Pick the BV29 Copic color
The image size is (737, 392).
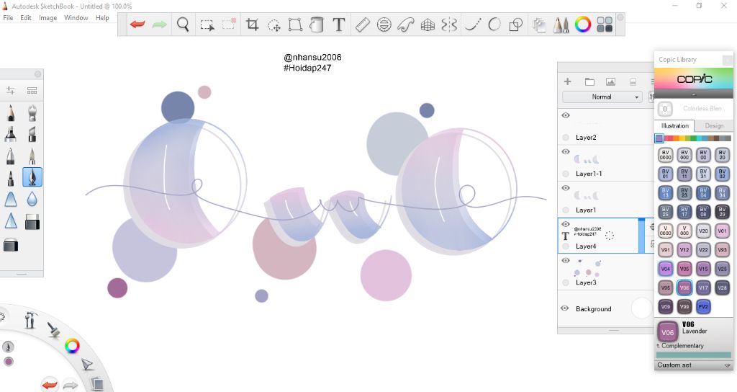[x=722, y=212]
